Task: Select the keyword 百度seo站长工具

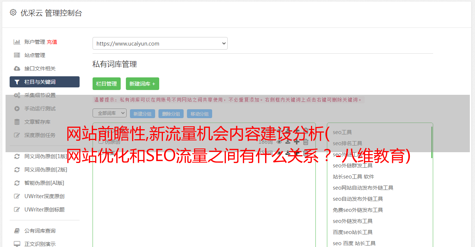Action: coord(353,232)
